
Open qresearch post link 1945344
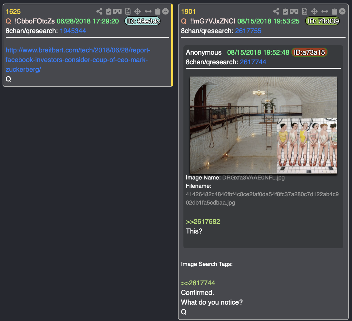[x=73, y=31]
